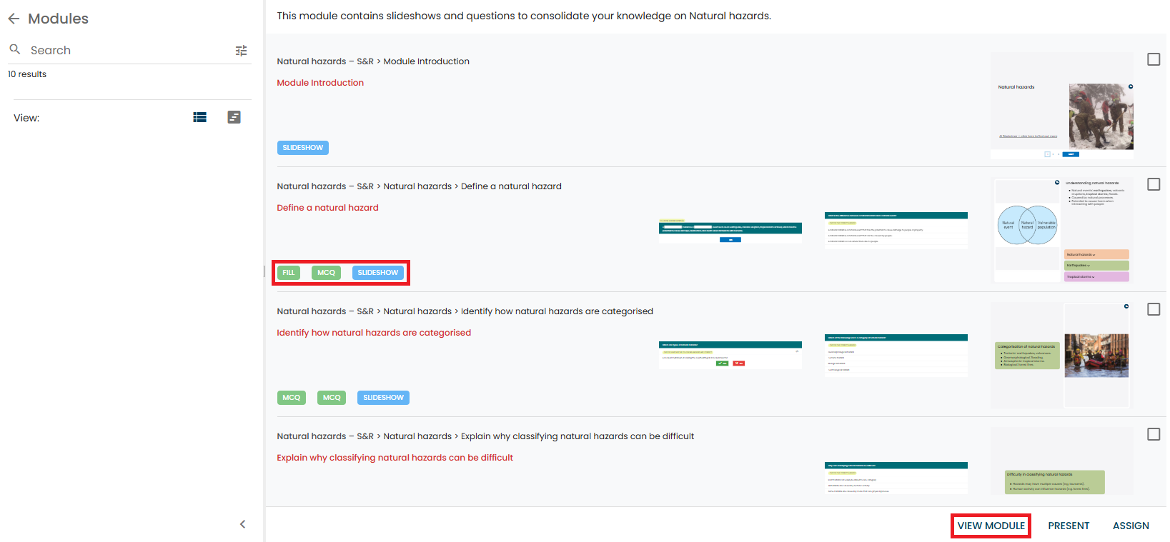The image size is (1170, 542).
Task: Select the Module Introduction checkbox
Action: [1153, 59]
